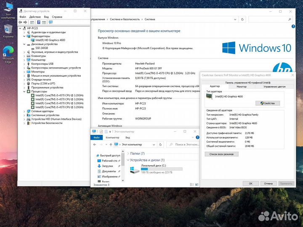The height and width of the screenshot is (227, 303).
Task: Click the refresh button in System window
Action: pyautogui.click(x=242, y=19)
